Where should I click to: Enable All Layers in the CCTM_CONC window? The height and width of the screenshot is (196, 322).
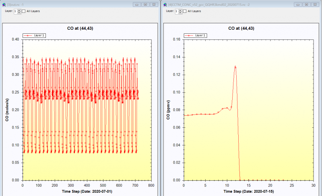185,11
